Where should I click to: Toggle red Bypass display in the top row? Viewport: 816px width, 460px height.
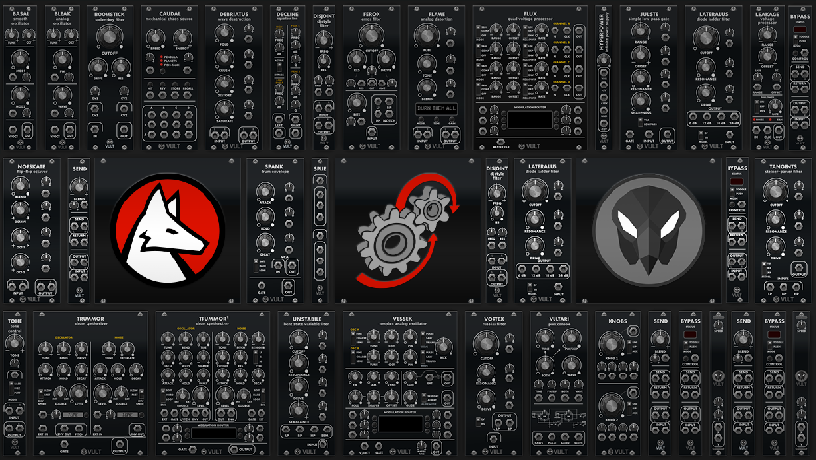pyautogui.click(x=802, y=29)
